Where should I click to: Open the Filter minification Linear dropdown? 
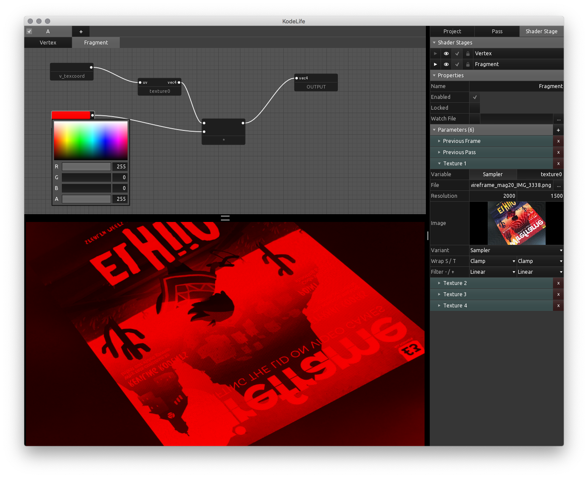[493, 272]
